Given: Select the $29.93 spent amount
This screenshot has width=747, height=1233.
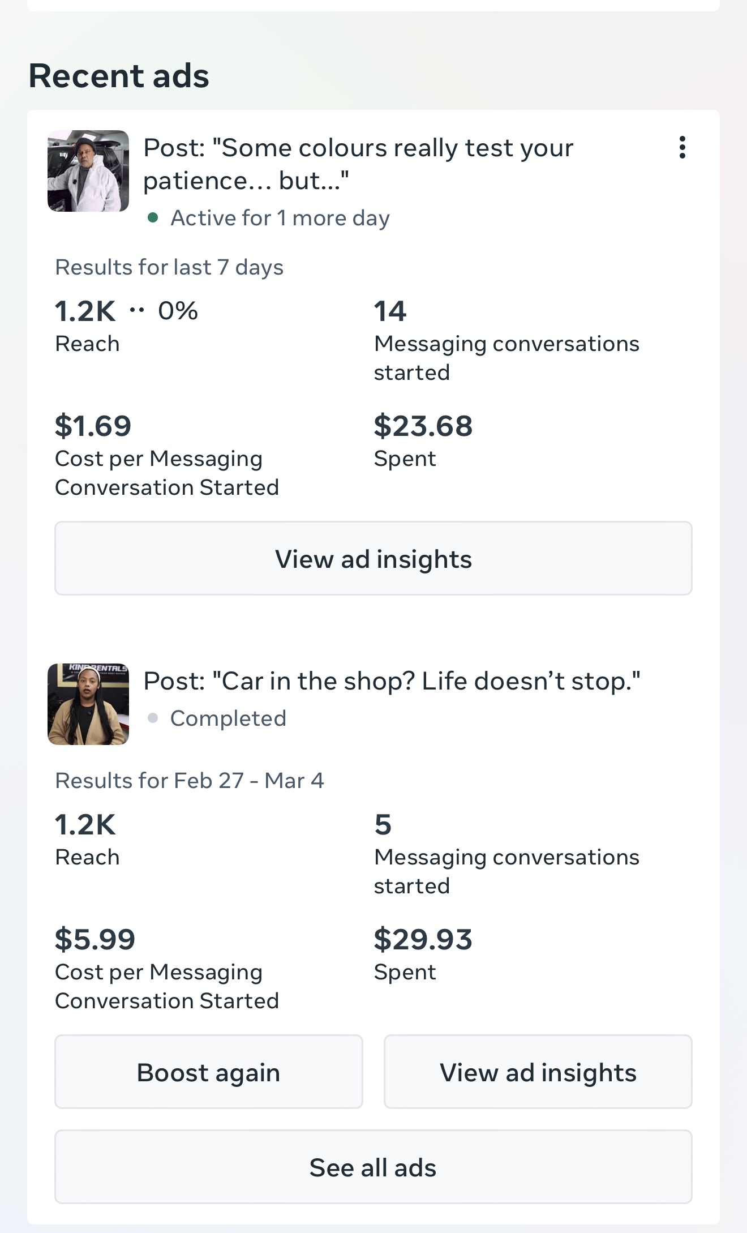Looking at the screenshot, I should (423, 939).
